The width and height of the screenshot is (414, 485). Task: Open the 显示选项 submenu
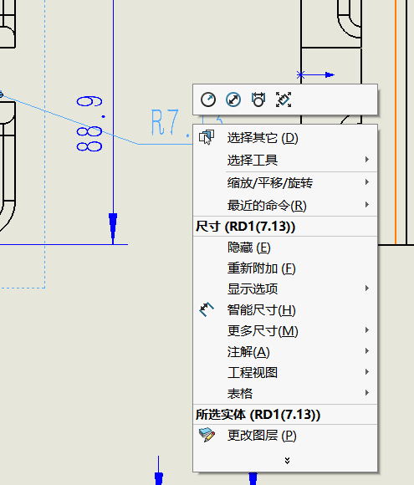point(285,288)
